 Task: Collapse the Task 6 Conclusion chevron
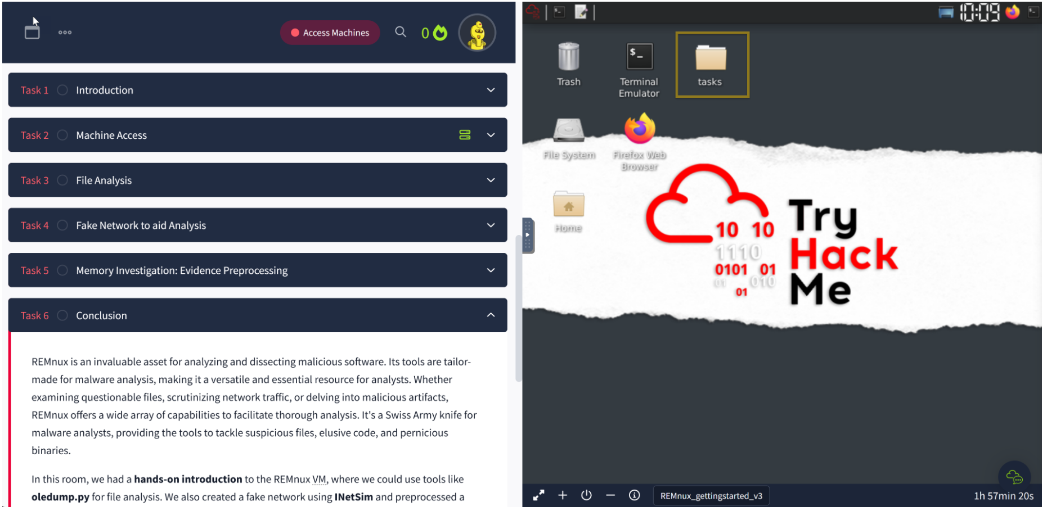pyautogui.click(x=491, y=315)
